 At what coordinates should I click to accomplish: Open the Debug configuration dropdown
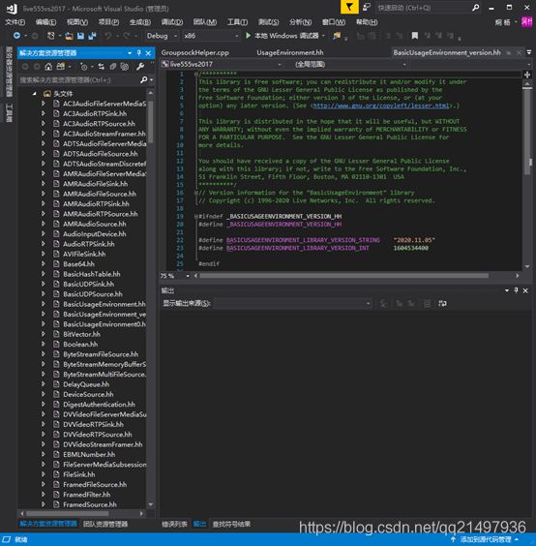[162, 36]
